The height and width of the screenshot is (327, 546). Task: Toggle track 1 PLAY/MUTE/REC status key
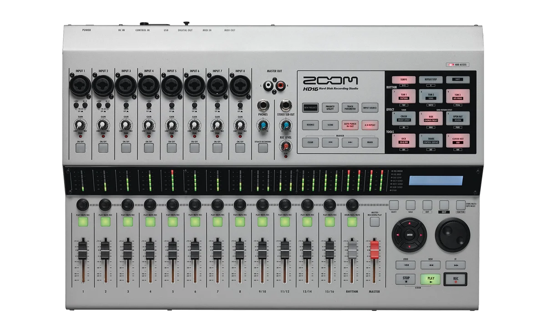point(82,222)
